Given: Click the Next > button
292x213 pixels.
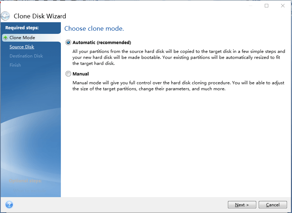Looking at the screenshot, I should tap(242, 205).
